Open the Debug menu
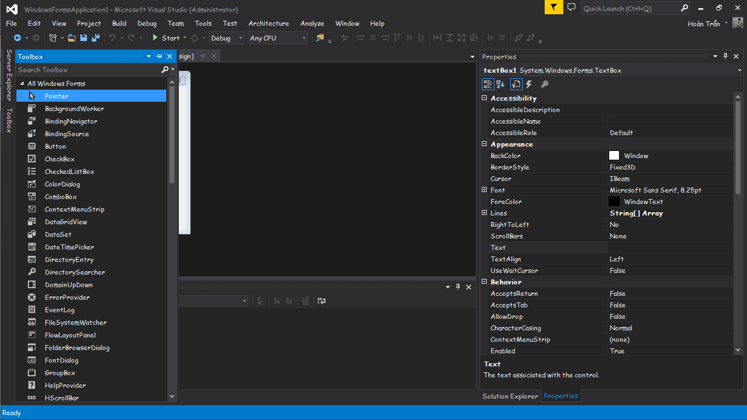This screenshot has width=747, height=420. (x=147, y=24)
